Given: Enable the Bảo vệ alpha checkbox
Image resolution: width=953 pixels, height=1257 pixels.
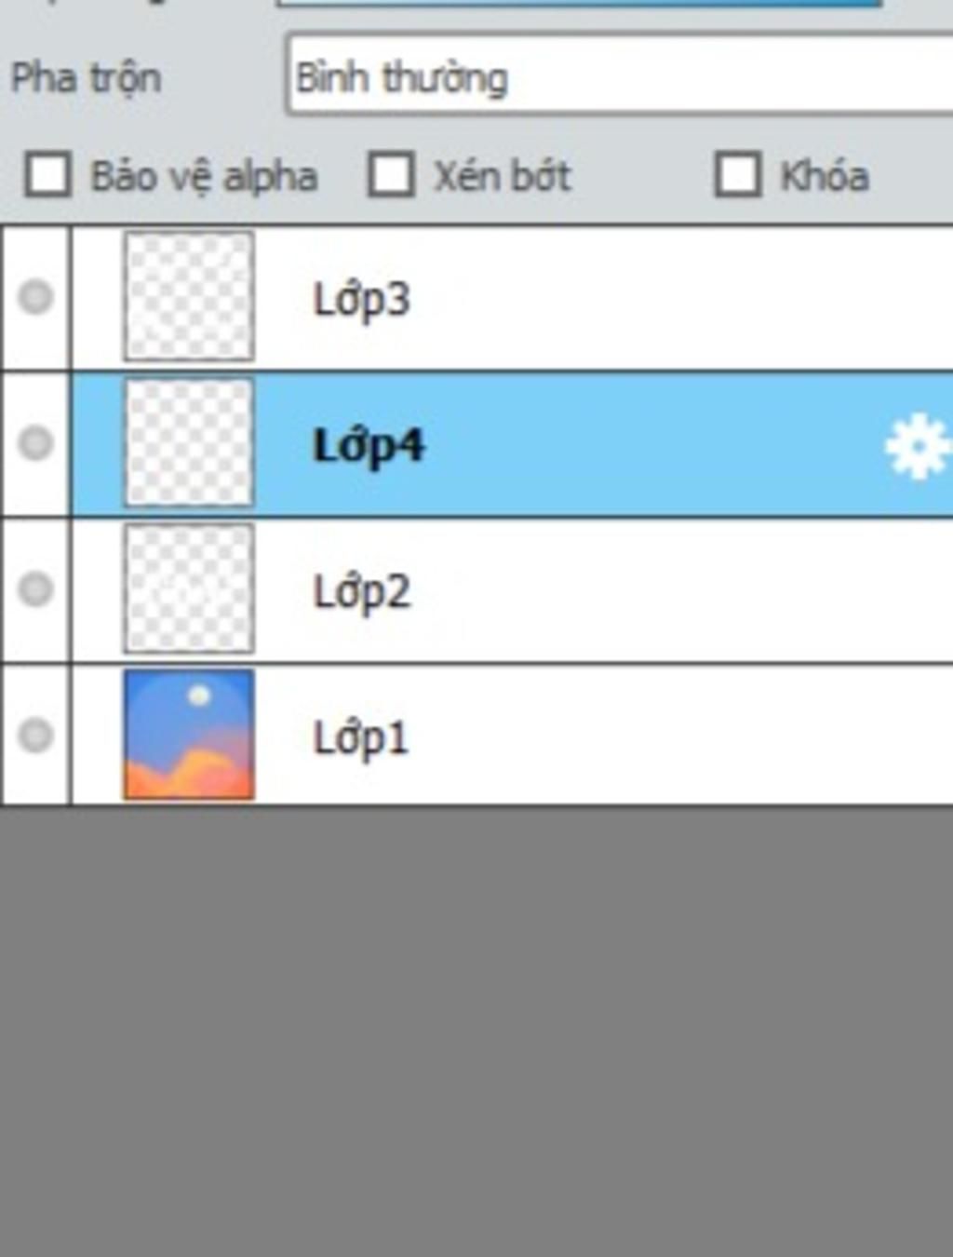Looking at the screenshot, I should 47,174.
